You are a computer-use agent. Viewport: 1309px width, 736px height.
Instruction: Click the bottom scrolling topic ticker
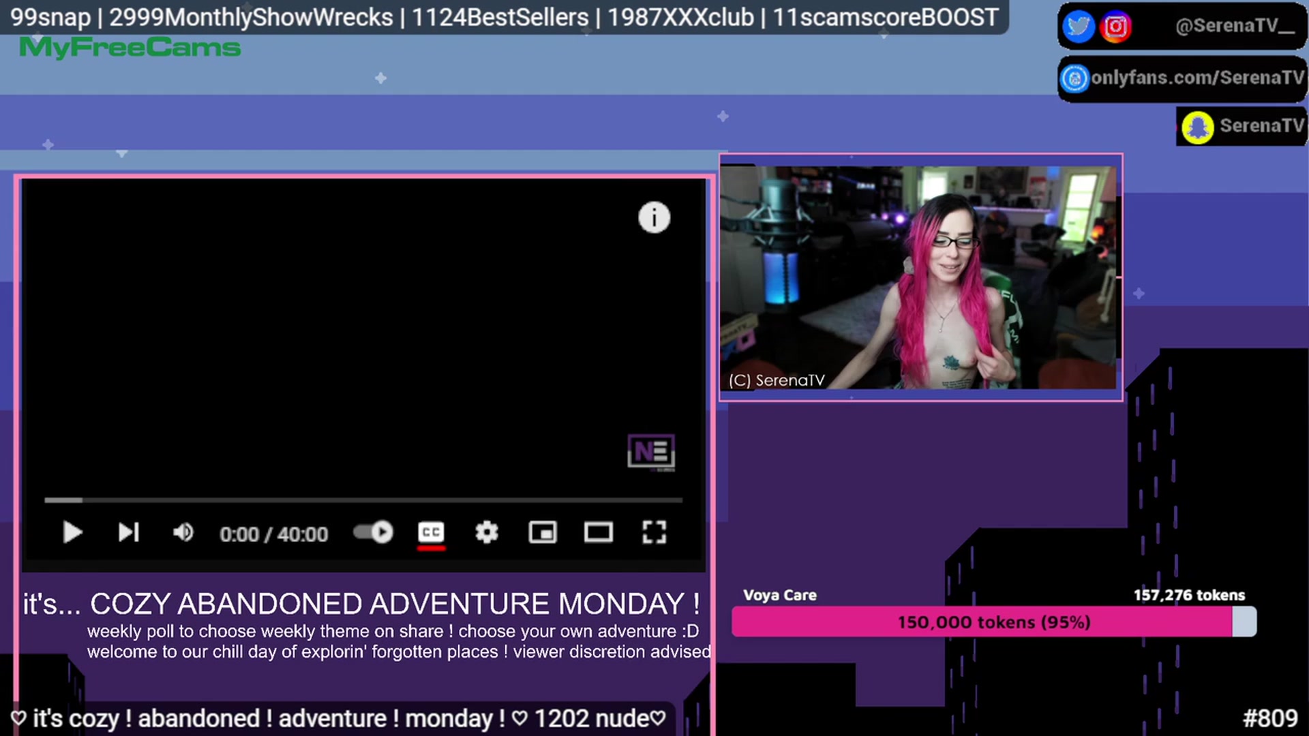coord(338,718)
